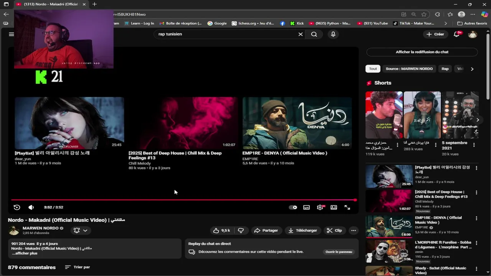Open the Short with 119 k vues

[x=384, y=115]
